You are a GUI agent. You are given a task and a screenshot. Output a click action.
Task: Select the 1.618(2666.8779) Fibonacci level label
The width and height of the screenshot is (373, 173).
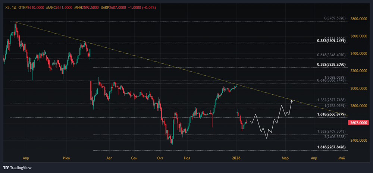coord(331,114)
